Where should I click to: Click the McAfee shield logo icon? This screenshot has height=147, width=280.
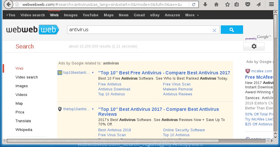(x=248, y=71)
